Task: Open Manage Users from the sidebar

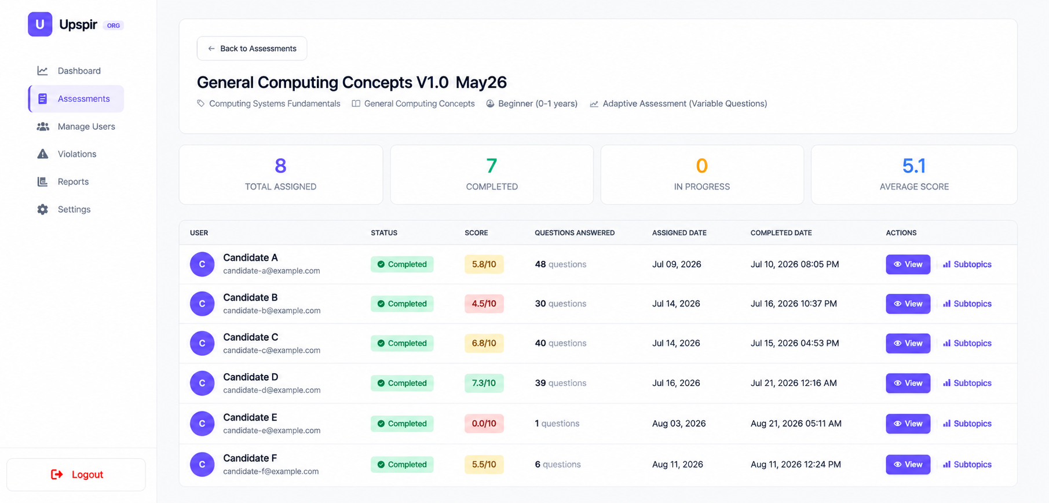Action: tap(76, 126)
